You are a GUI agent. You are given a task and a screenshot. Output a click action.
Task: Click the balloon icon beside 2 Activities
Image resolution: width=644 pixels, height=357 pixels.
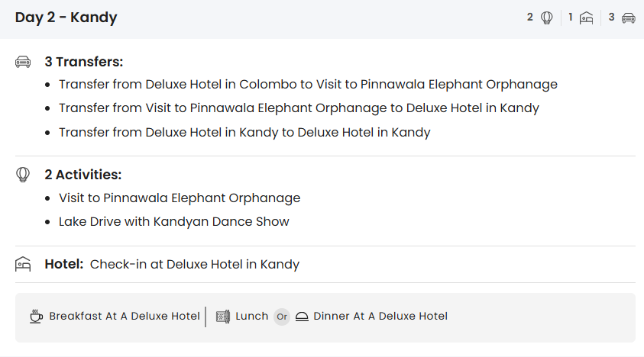pyautogui.click(x=23, y=175)
